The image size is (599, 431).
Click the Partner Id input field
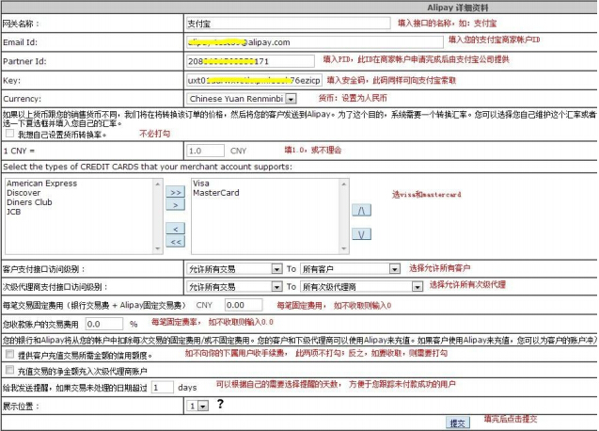point(250,61)
